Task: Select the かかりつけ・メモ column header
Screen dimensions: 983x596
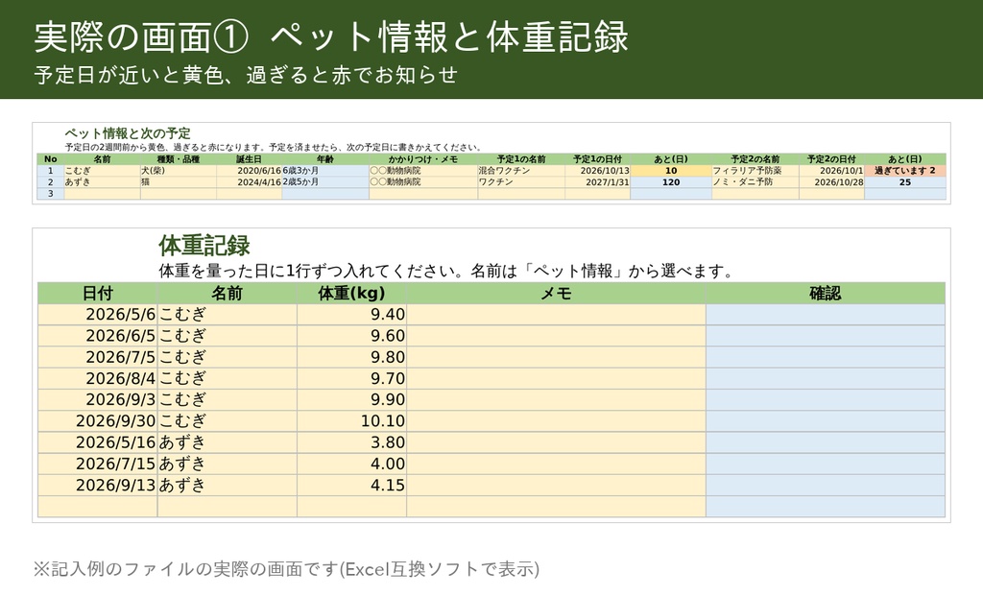Action: tap(423, 159)
